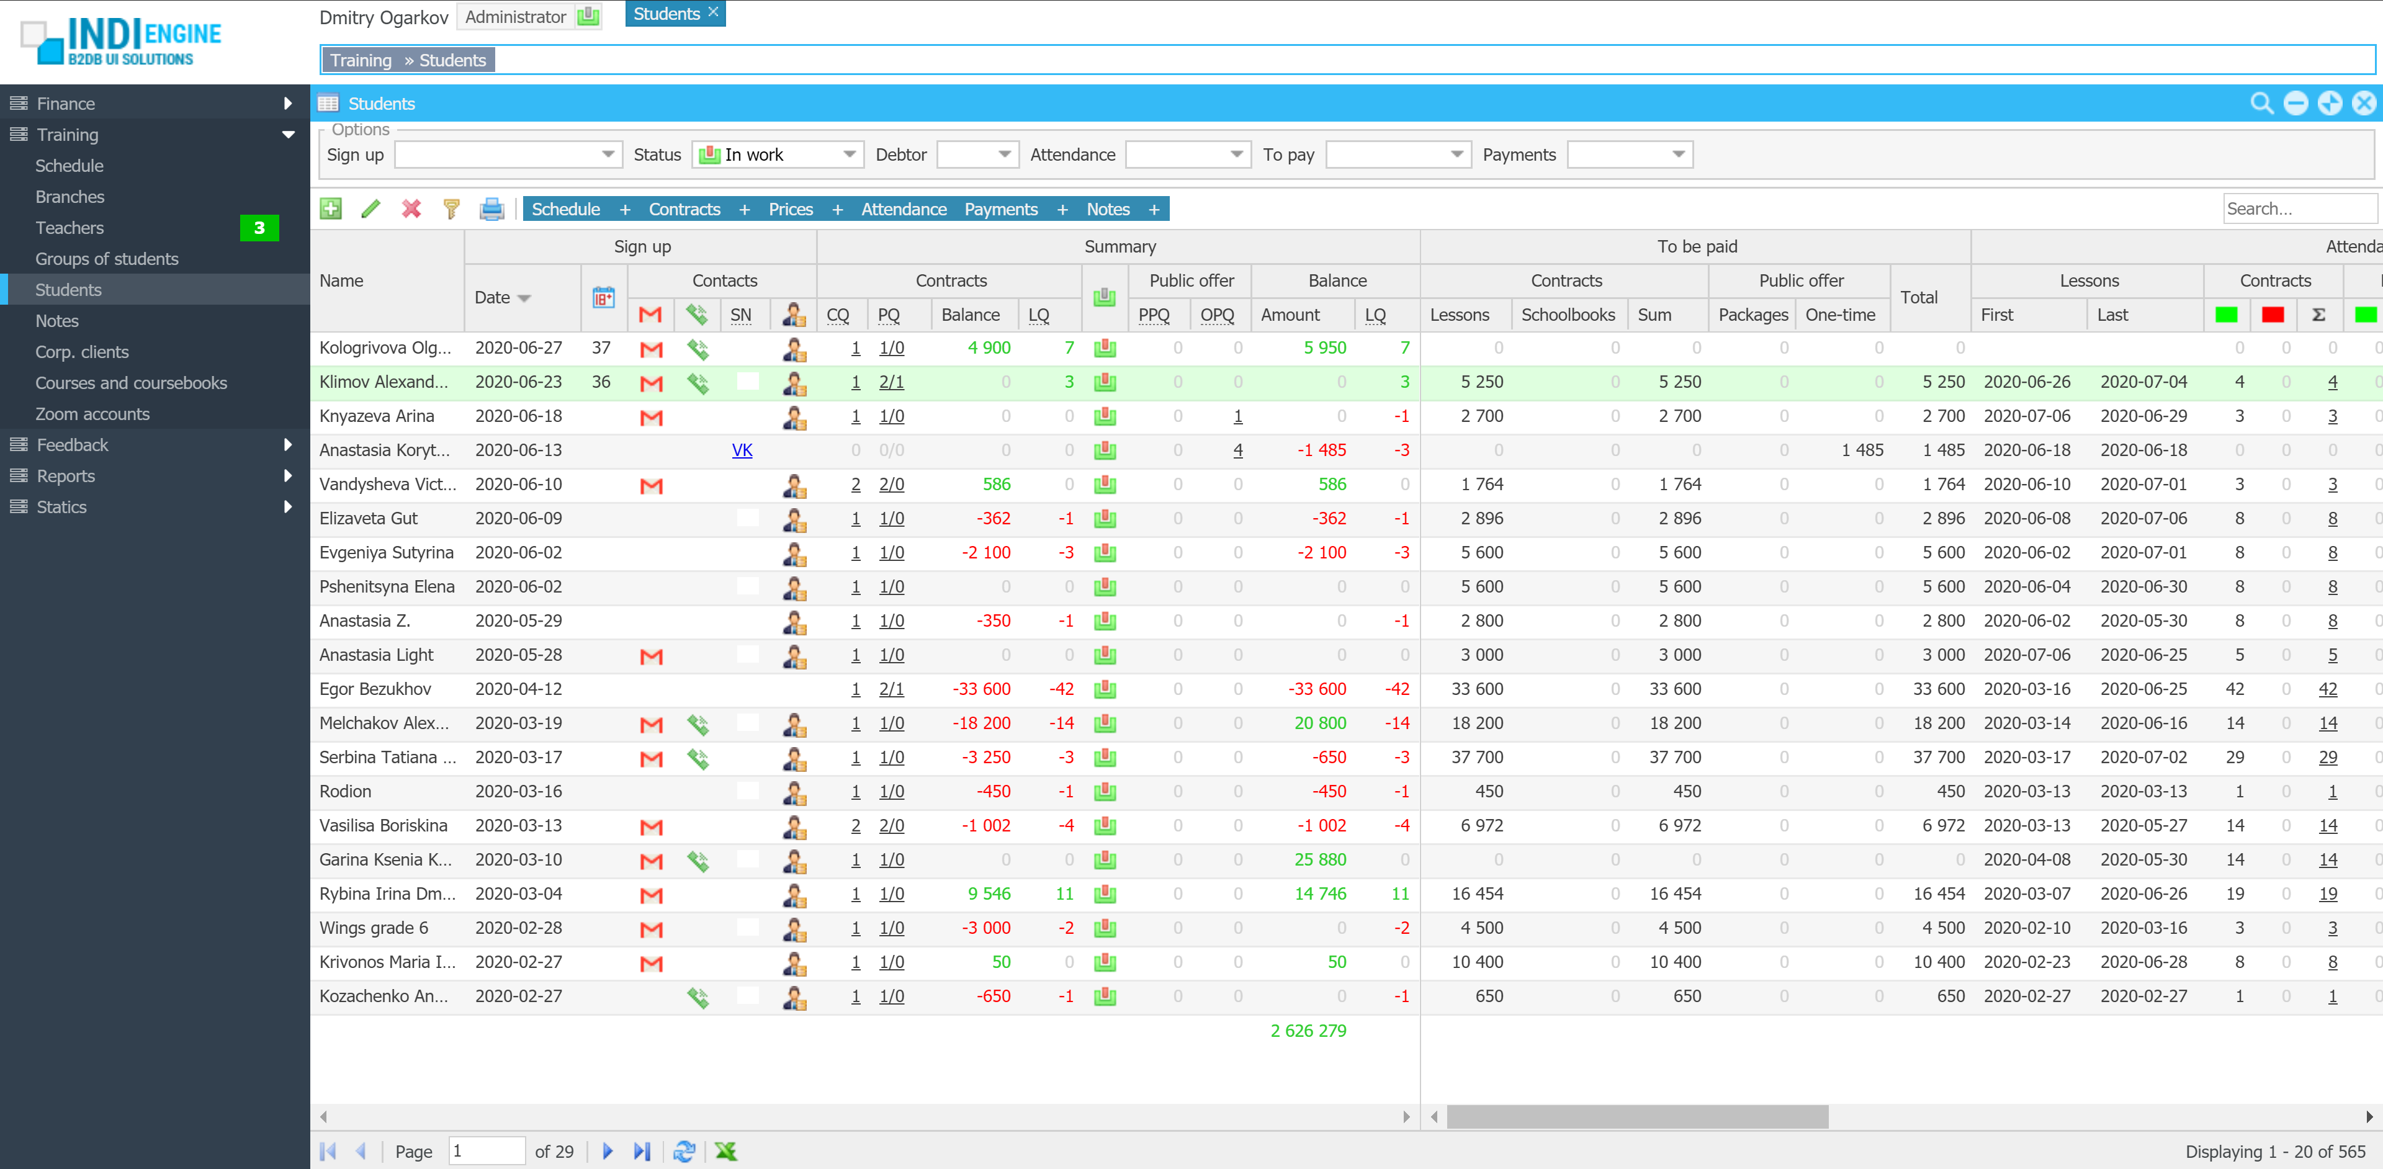Screen dimensions: 2383x1169
Task: Click Gmail icon in Kologrivova Olg row
Action: point(651,349)
